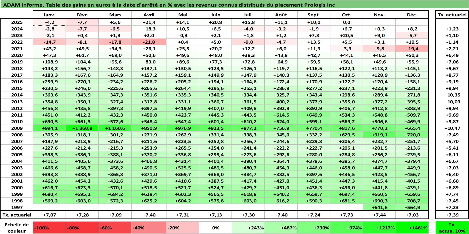
Task: Click the 'Mai' column header
Action: [x=183, y=15]
